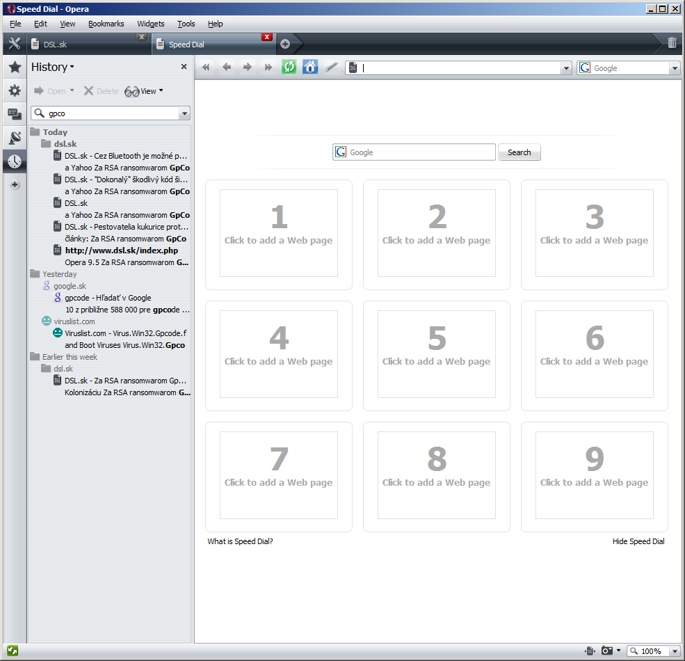Open the Bookmarks panel star icon

15,67
